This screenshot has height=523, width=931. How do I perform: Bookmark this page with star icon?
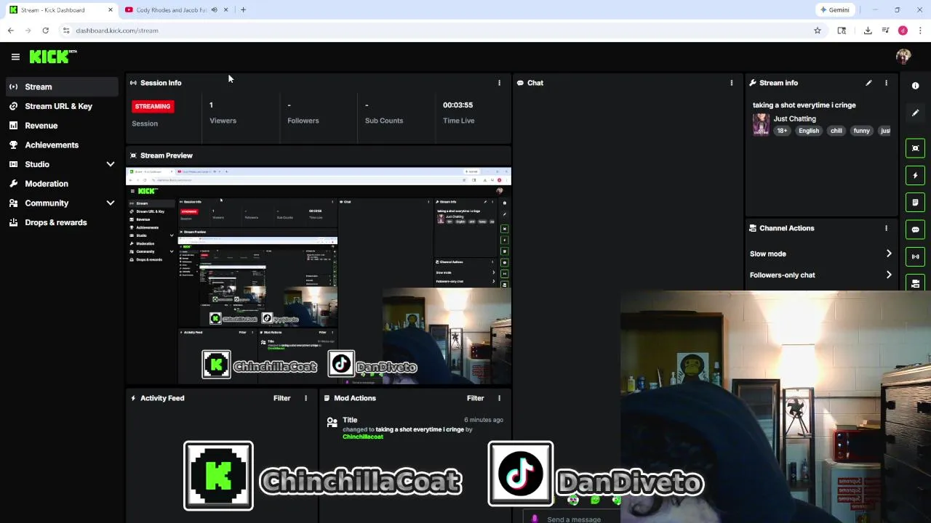pos(818,31)
